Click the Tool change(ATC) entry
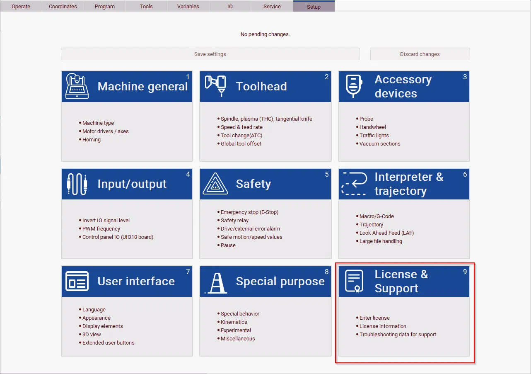 [241, 135]
